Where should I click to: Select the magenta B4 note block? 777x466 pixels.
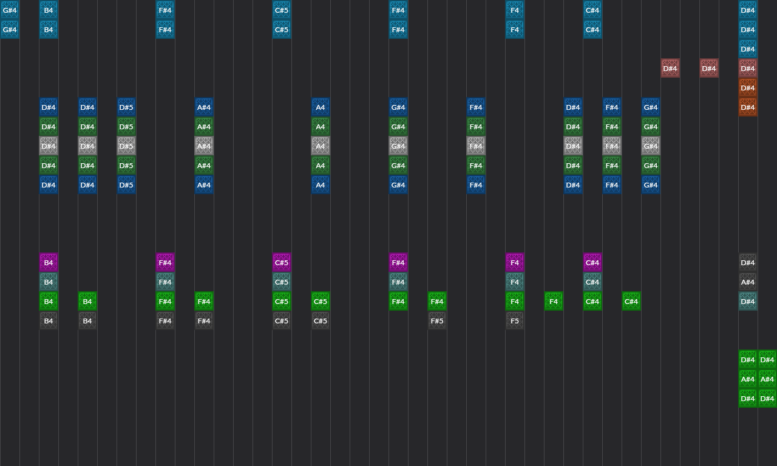(49, 263)
